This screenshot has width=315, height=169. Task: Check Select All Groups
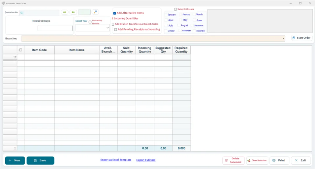[x=175, y=9]
